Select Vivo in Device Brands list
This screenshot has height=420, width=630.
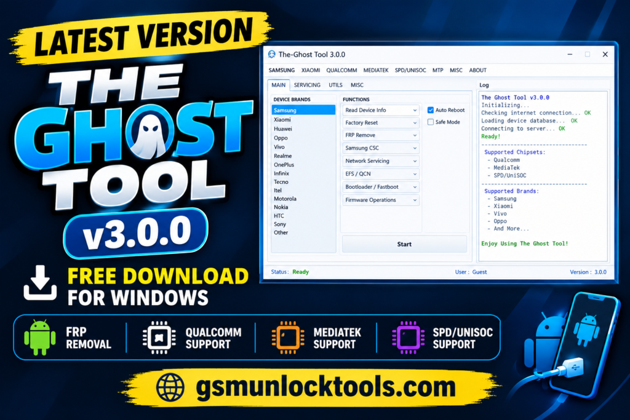[x=303, y=147]
